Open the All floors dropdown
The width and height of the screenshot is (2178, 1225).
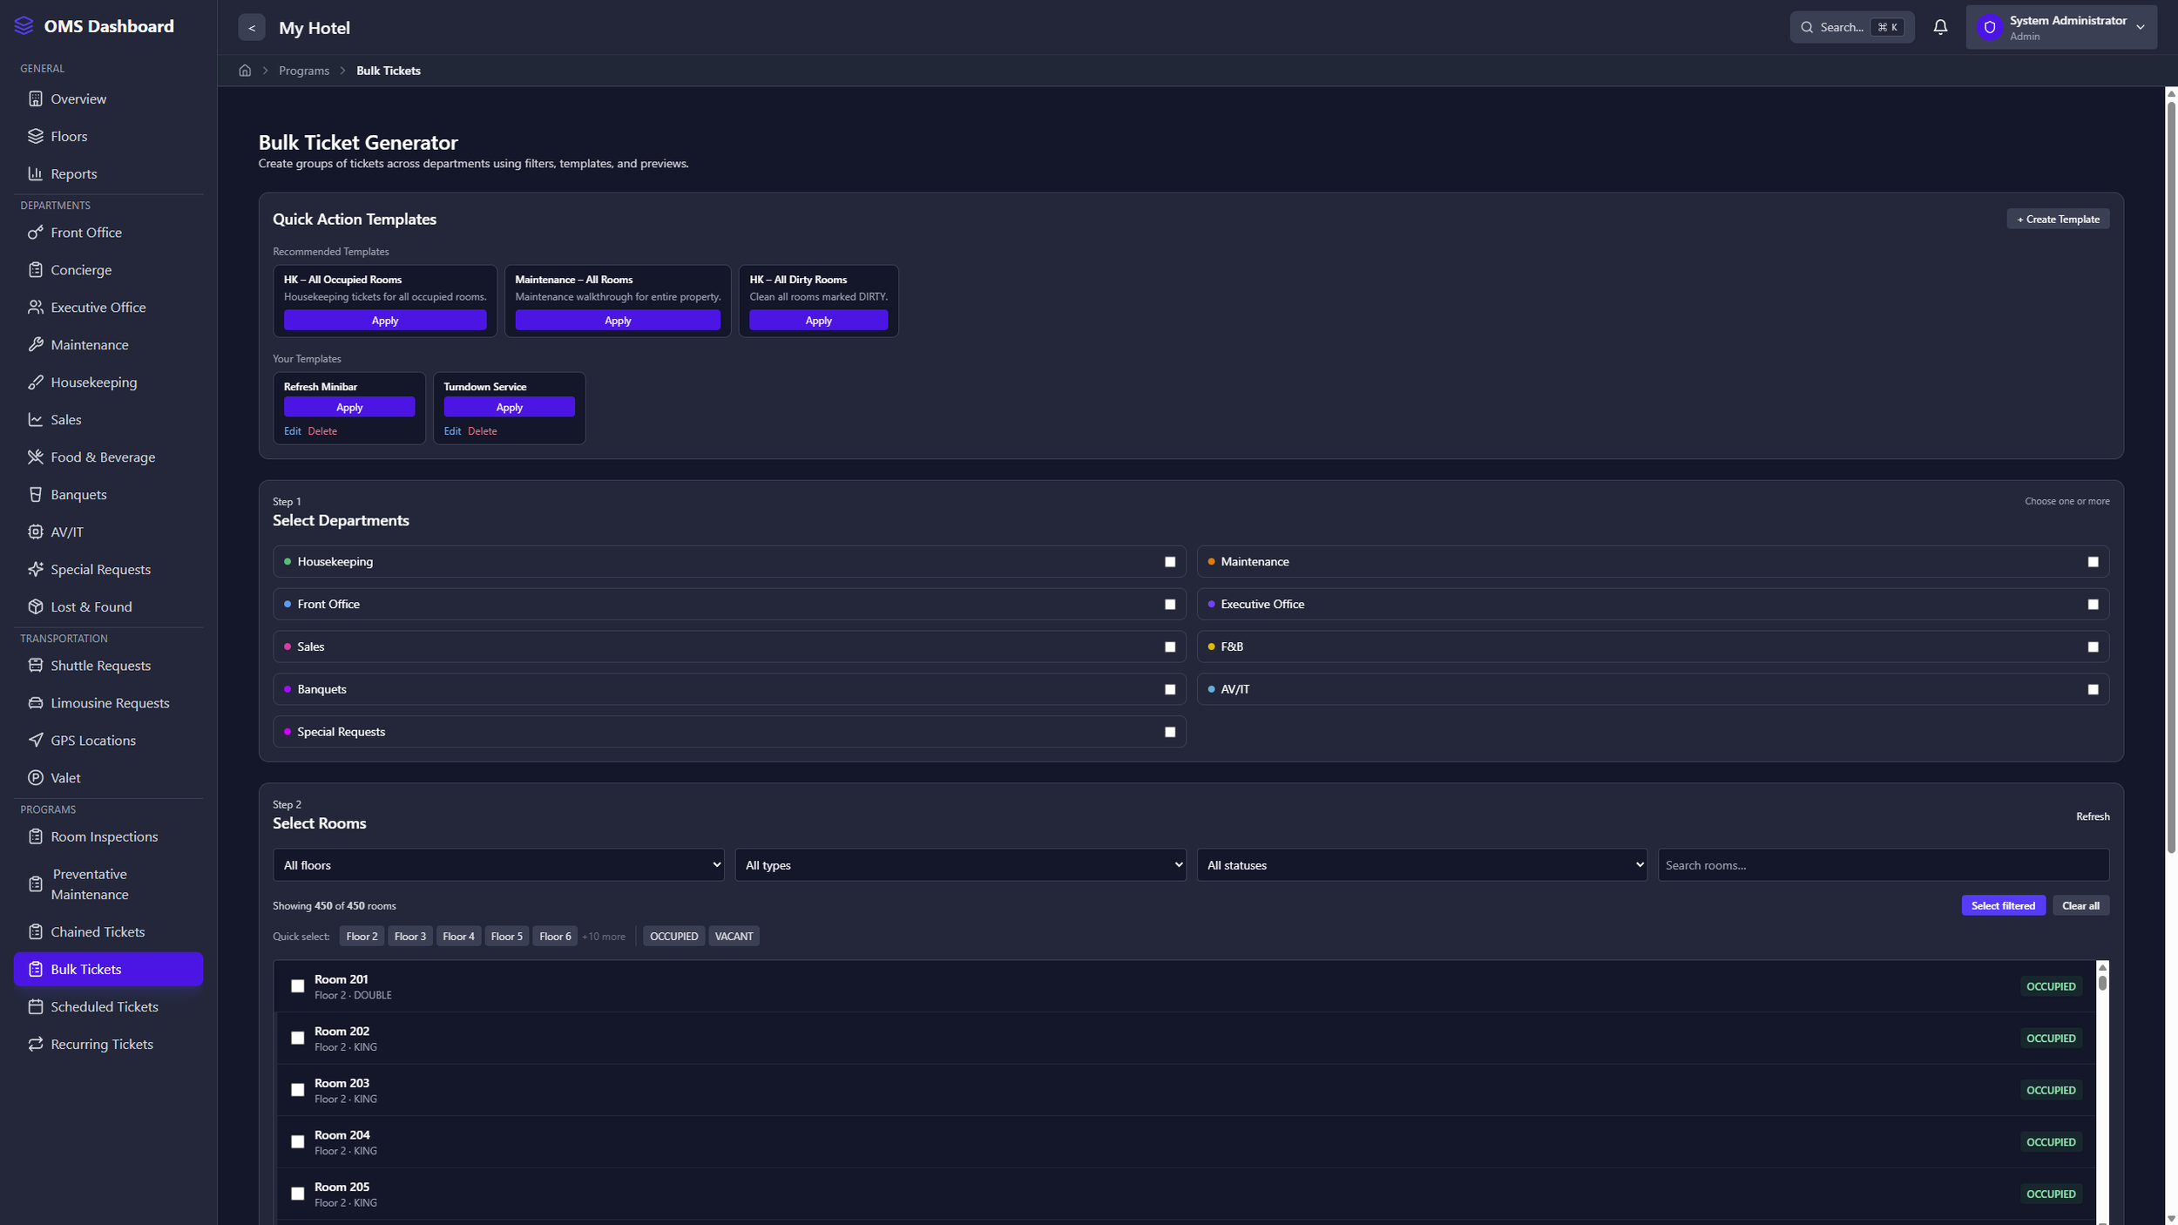(497, 865)
